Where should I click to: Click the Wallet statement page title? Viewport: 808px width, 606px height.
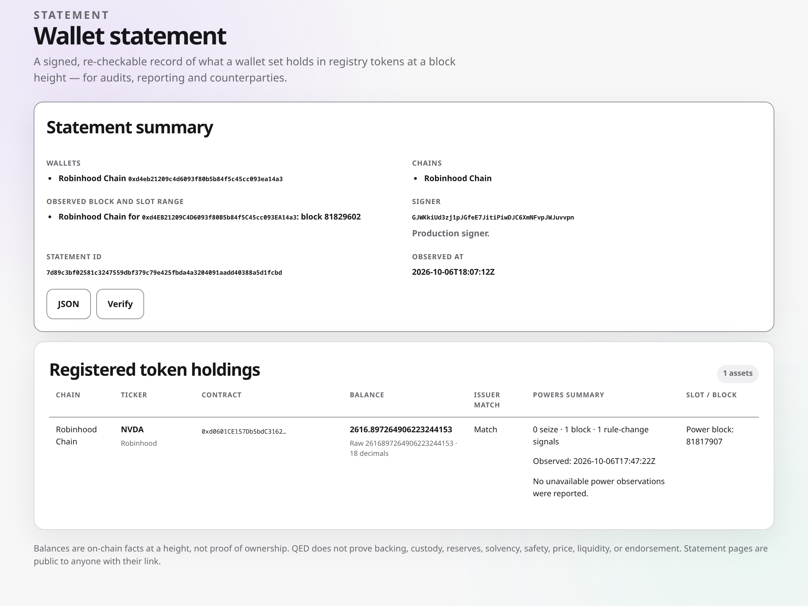[130, 36]
